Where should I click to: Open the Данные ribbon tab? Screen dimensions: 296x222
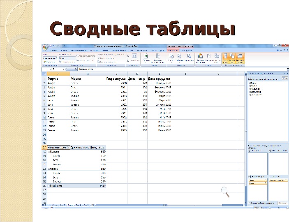105,51
